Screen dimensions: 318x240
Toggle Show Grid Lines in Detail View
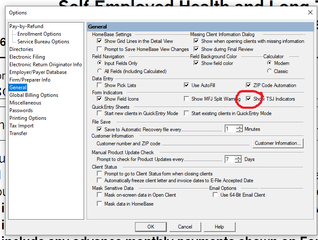pos(100,41)
